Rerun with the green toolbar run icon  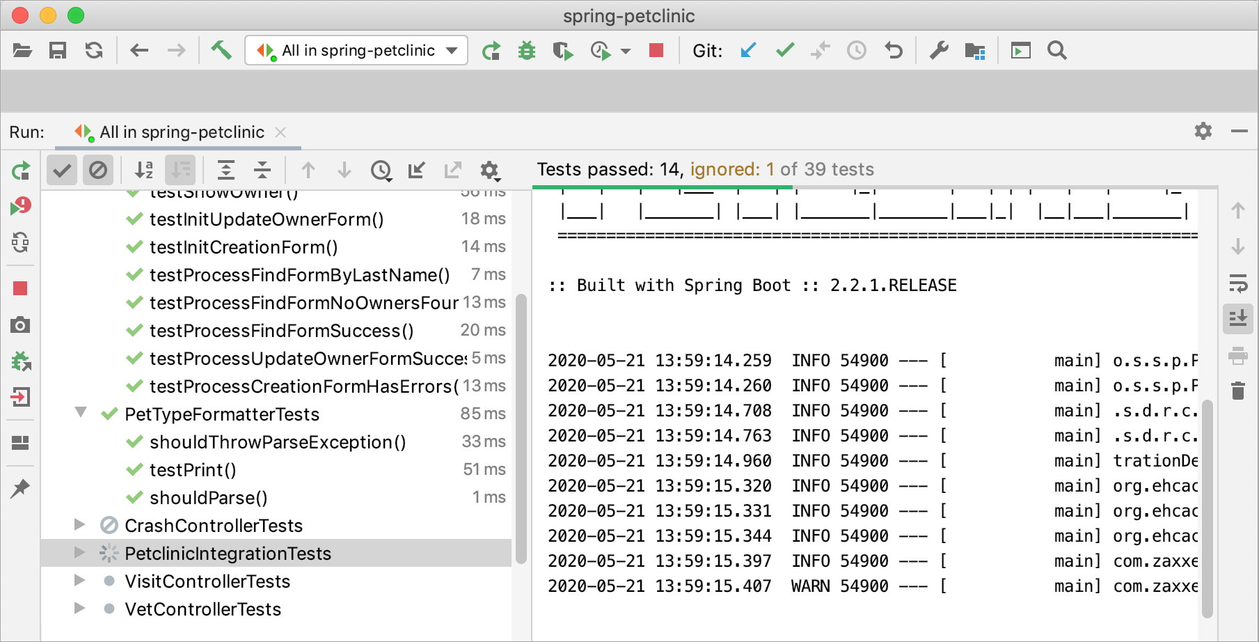tap(491, 50)
